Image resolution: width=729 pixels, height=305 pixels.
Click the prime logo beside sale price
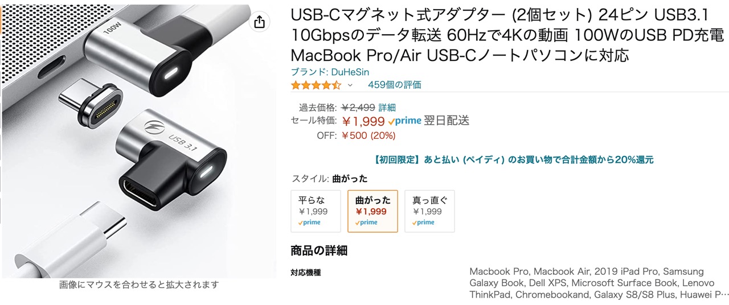pyautogui.click(x=405, y=121)
